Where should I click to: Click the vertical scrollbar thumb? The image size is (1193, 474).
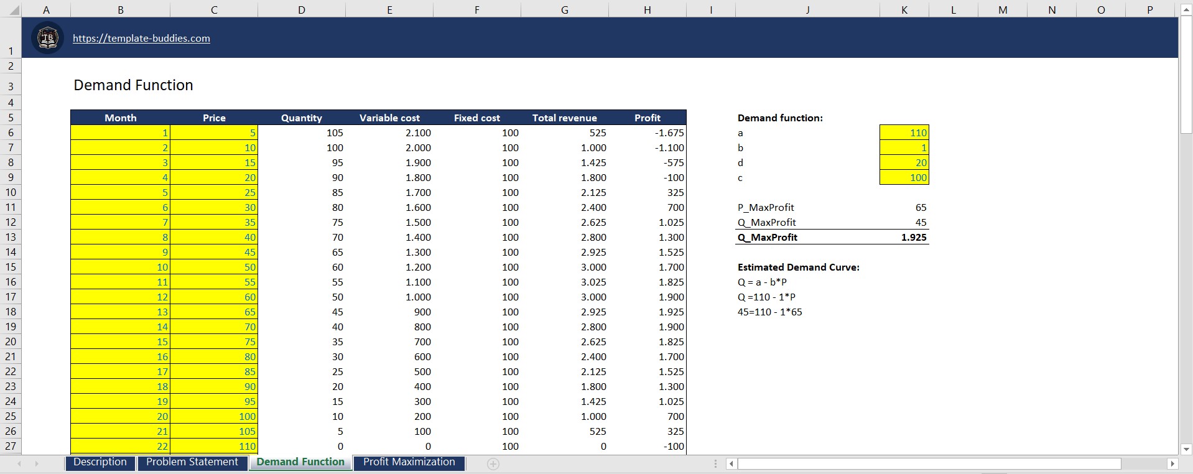click(1186, 75)
